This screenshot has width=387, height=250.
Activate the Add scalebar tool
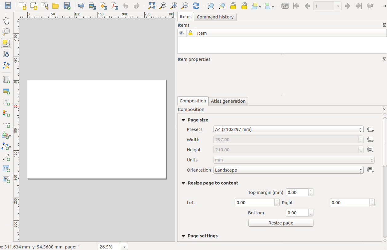coord(6,125)
